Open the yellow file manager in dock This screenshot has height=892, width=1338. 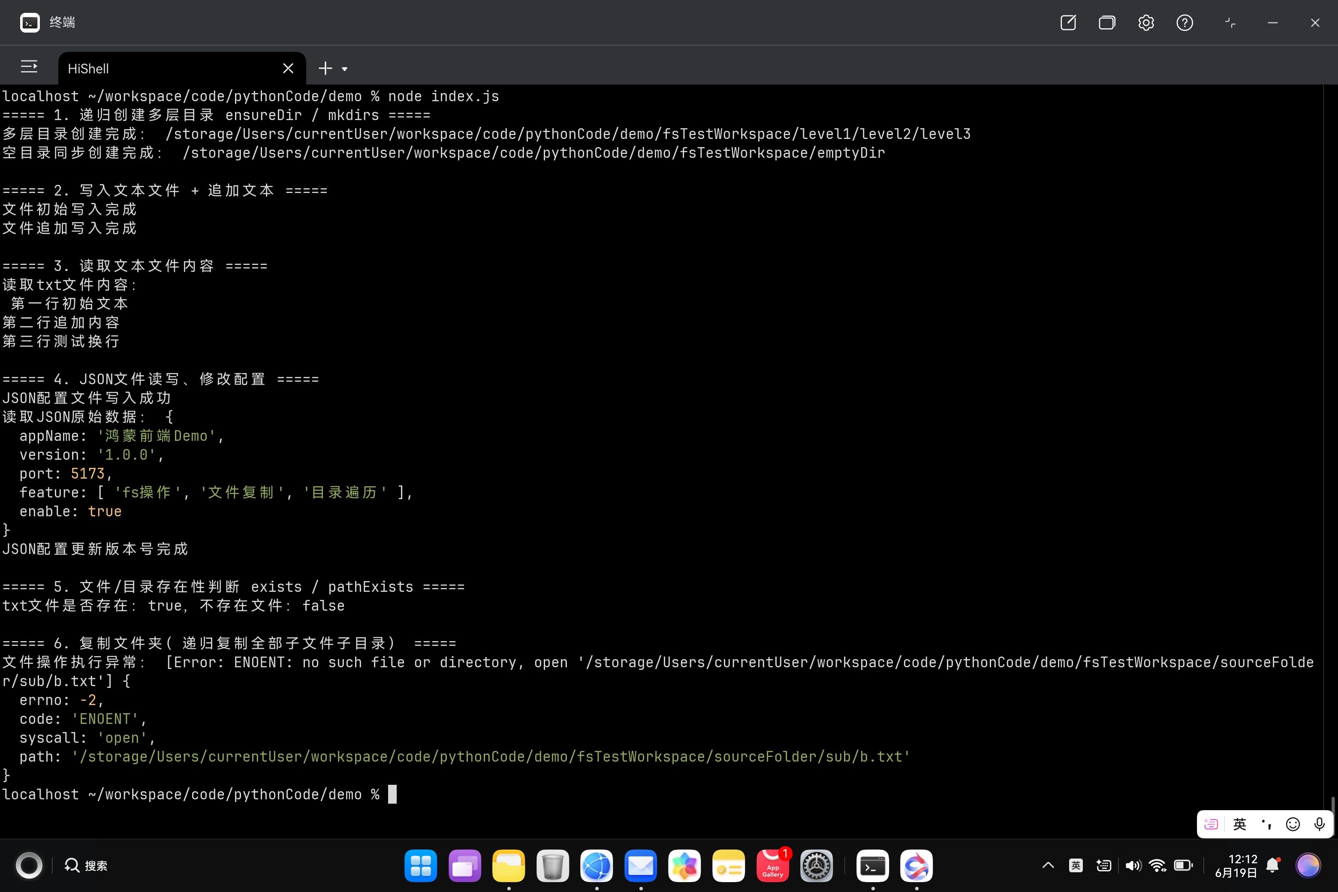509,866
